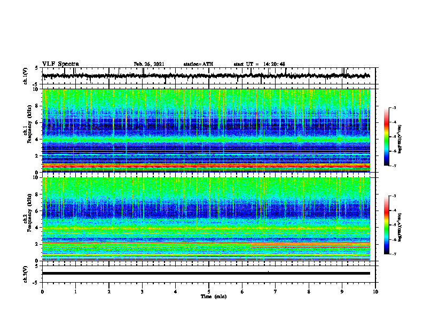The width and height of the screenshot is (423, 327).
Task: Click the ch.1 colorbar bottom value "-7"
Action: tap(394, 166)
